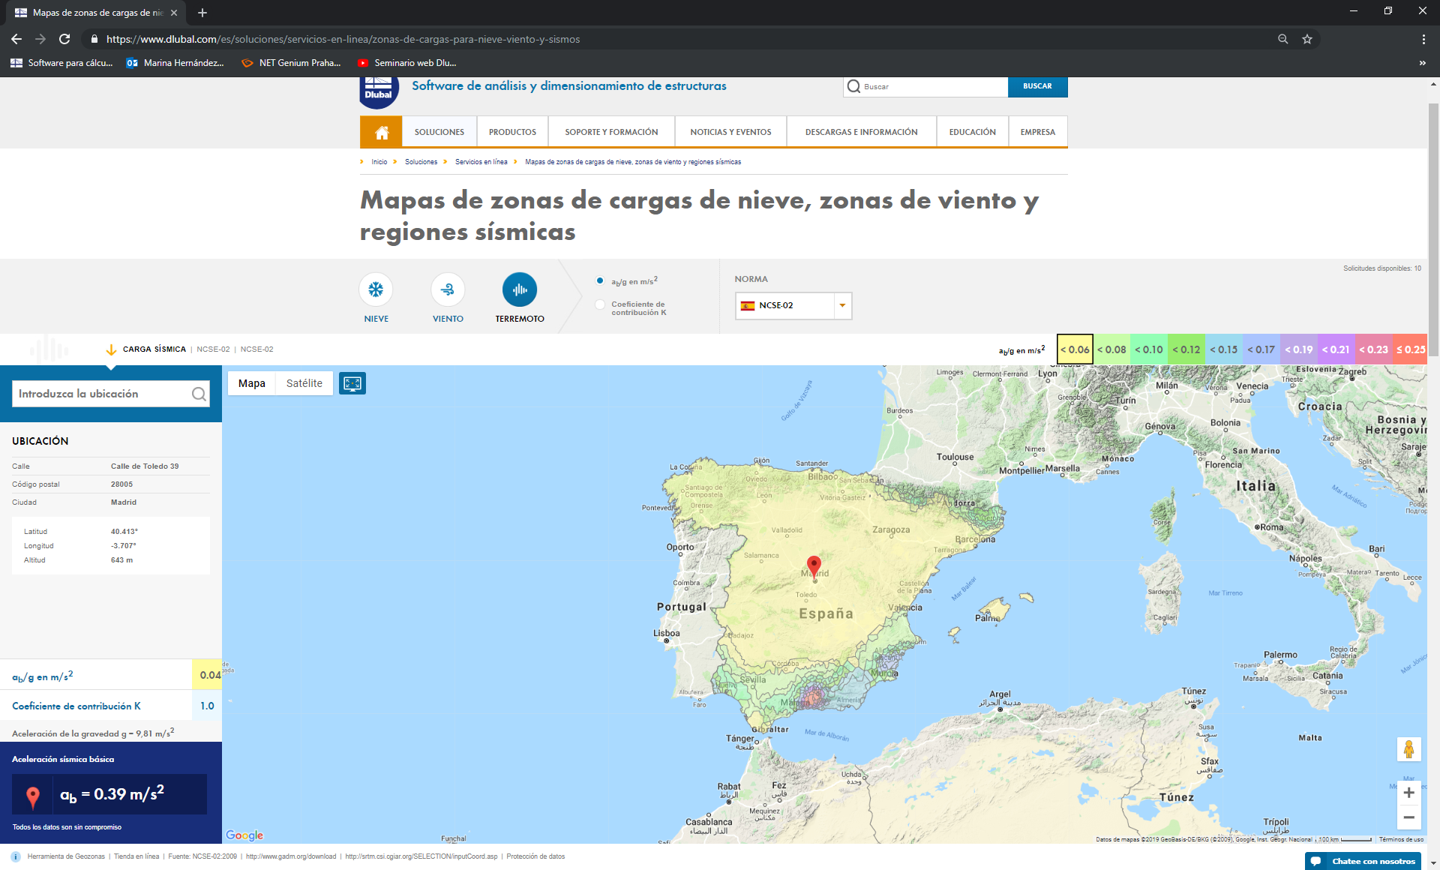Open the NCSE-02 norm dropdown
The image size is (1440, 870).
tap(841, 305)
